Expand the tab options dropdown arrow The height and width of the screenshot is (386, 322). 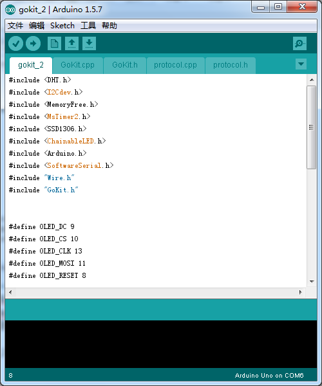pos(301,64)
